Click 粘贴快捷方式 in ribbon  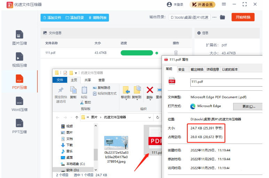(105, 94)
